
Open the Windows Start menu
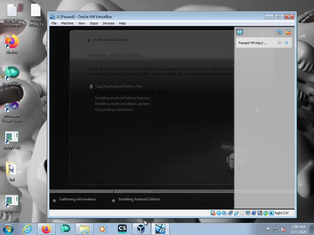(8, 229)
